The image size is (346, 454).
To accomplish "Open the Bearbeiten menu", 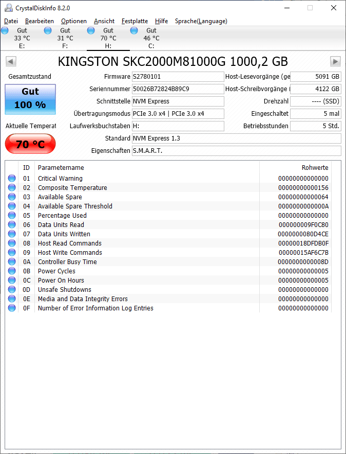I will click(x=40, y=21).
